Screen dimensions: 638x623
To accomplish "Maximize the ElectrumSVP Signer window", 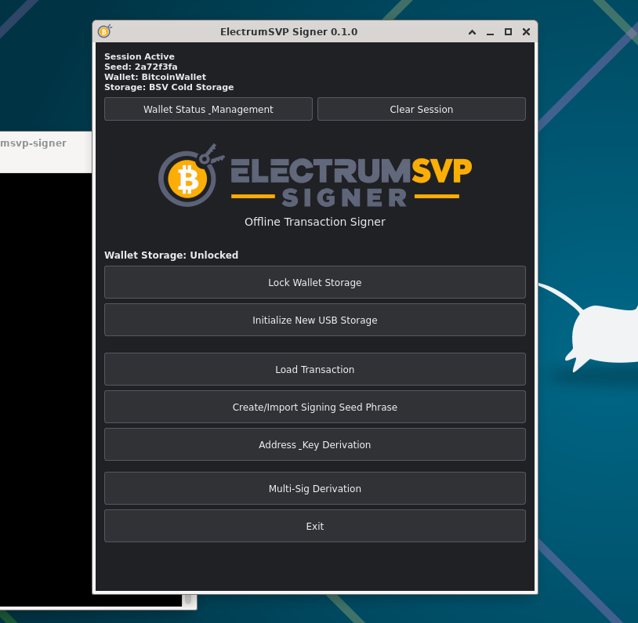I will pos(508,32).
